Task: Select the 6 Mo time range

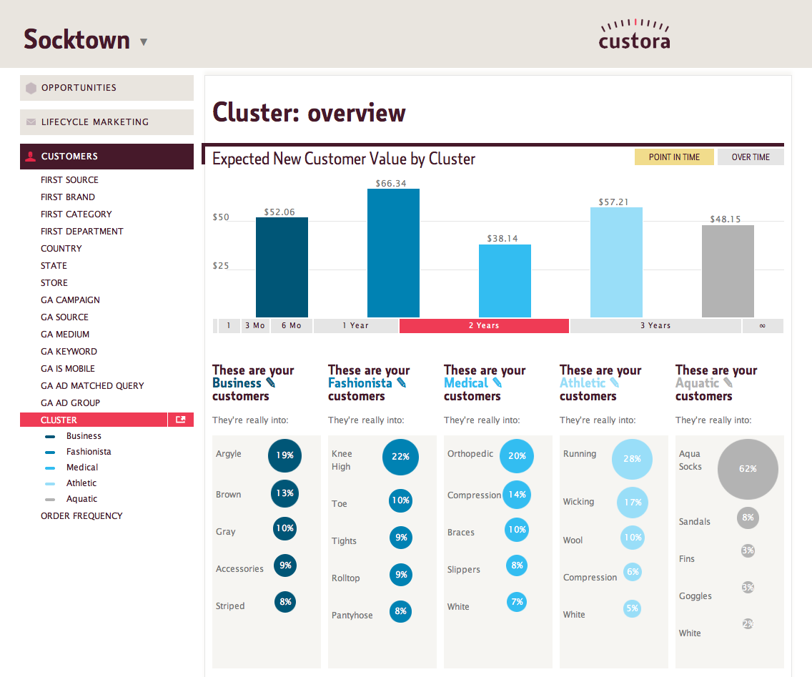Action: click(x=292, y=326)
